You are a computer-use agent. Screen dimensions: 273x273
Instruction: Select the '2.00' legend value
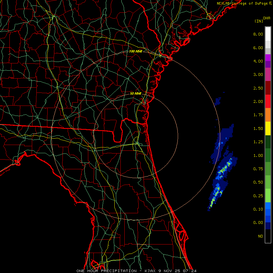click(x=258, y=102)
